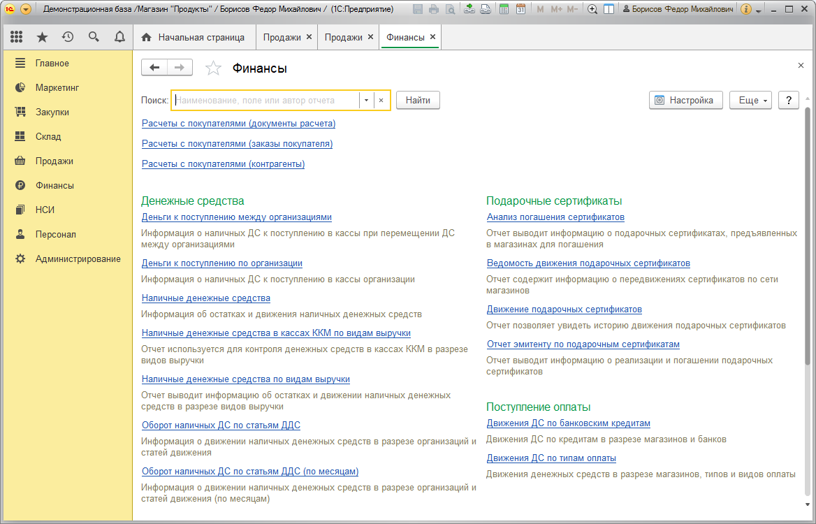Click the window panel layout icon

609,9
